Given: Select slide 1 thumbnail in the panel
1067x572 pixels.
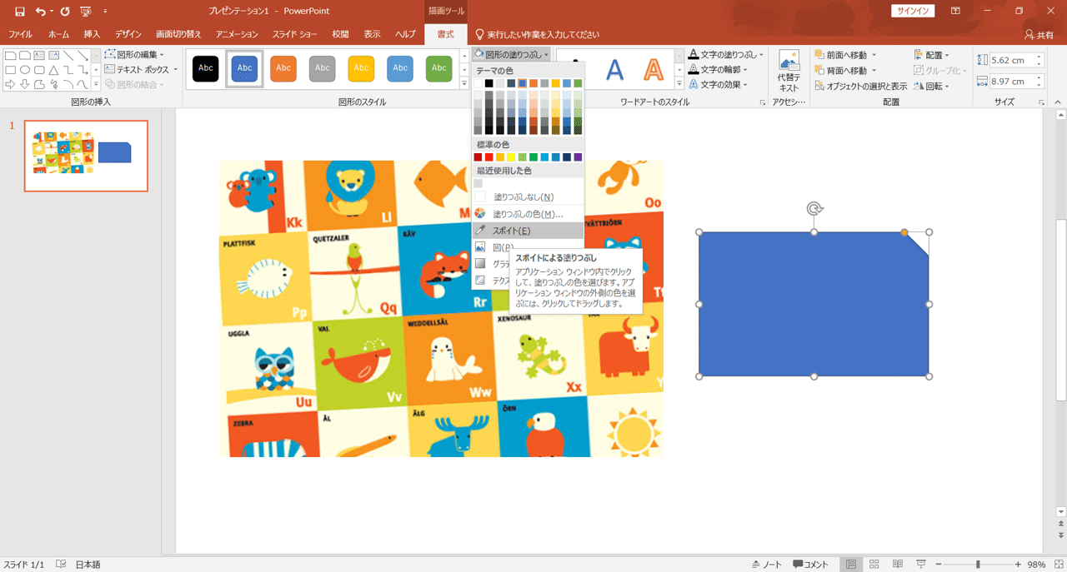Looking at the screenshot, I should tap(86, 156).
